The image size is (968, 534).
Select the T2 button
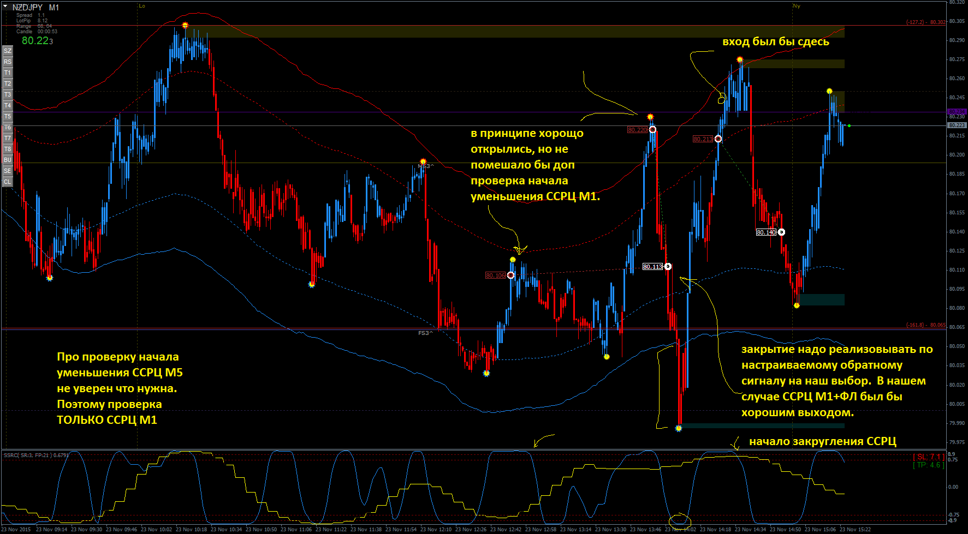(8, 83)
